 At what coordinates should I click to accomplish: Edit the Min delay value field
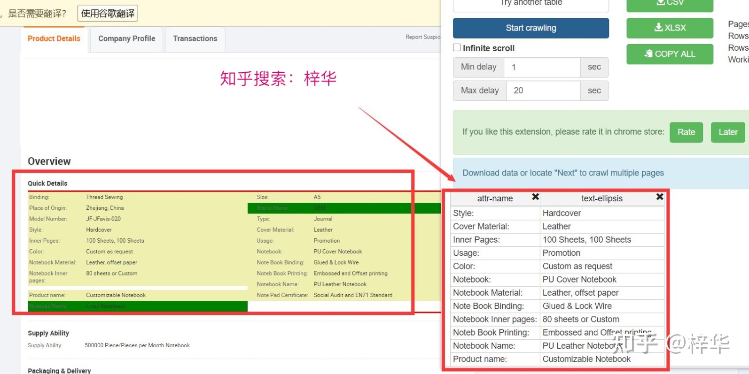click(x=542, y=67)
